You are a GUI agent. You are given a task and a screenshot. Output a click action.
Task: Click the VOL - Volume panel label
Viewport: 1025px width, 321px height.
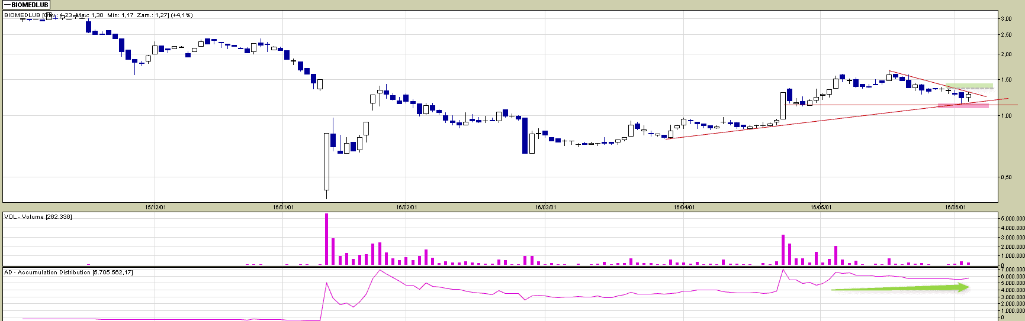click(x=38, y=217)
